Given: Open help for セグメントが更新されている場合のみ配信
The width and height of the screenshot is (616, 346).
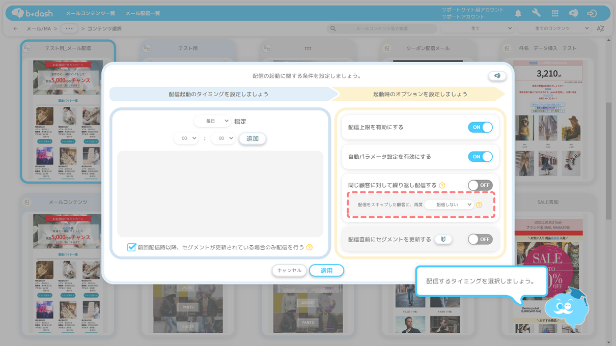Looking at the screenshot, I should click(x=310, y=247).
